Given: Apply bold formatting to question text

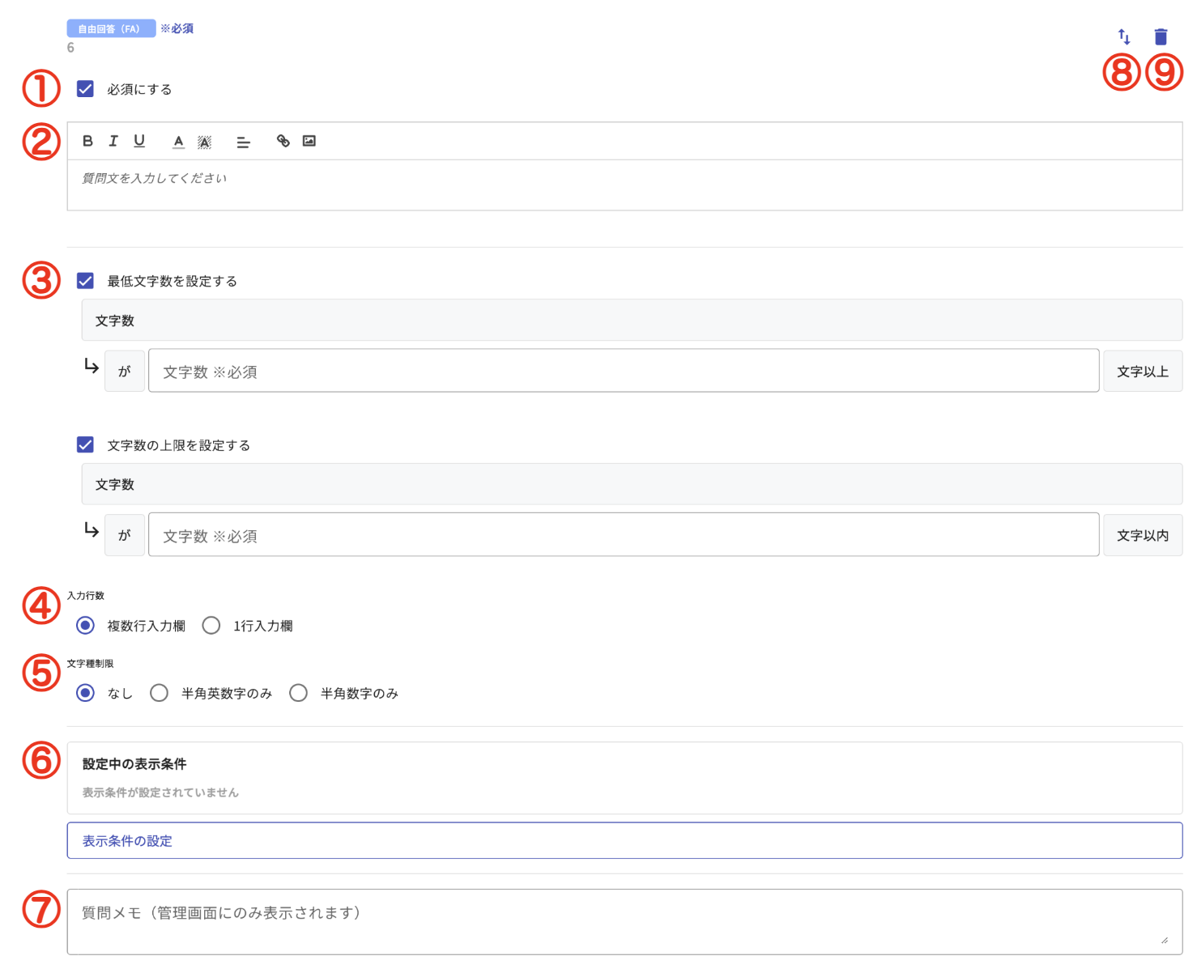Looking at the screenshot, I should coord(87,141).
